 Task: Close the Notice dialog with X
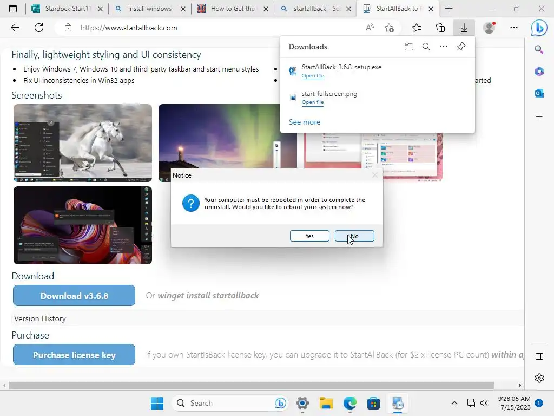pyautogui.click(x=375, y=175)
